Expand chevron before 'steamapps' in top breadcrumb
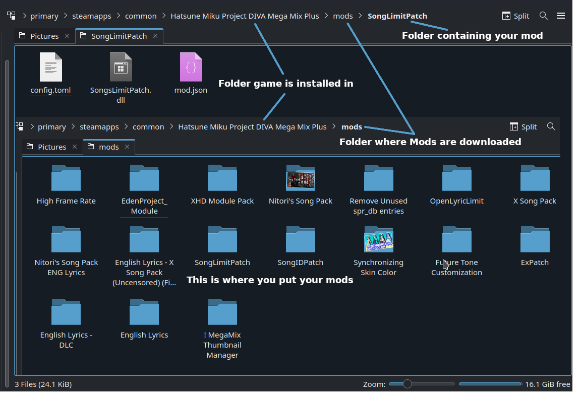582x399 pixels. [x=66, y=16]
